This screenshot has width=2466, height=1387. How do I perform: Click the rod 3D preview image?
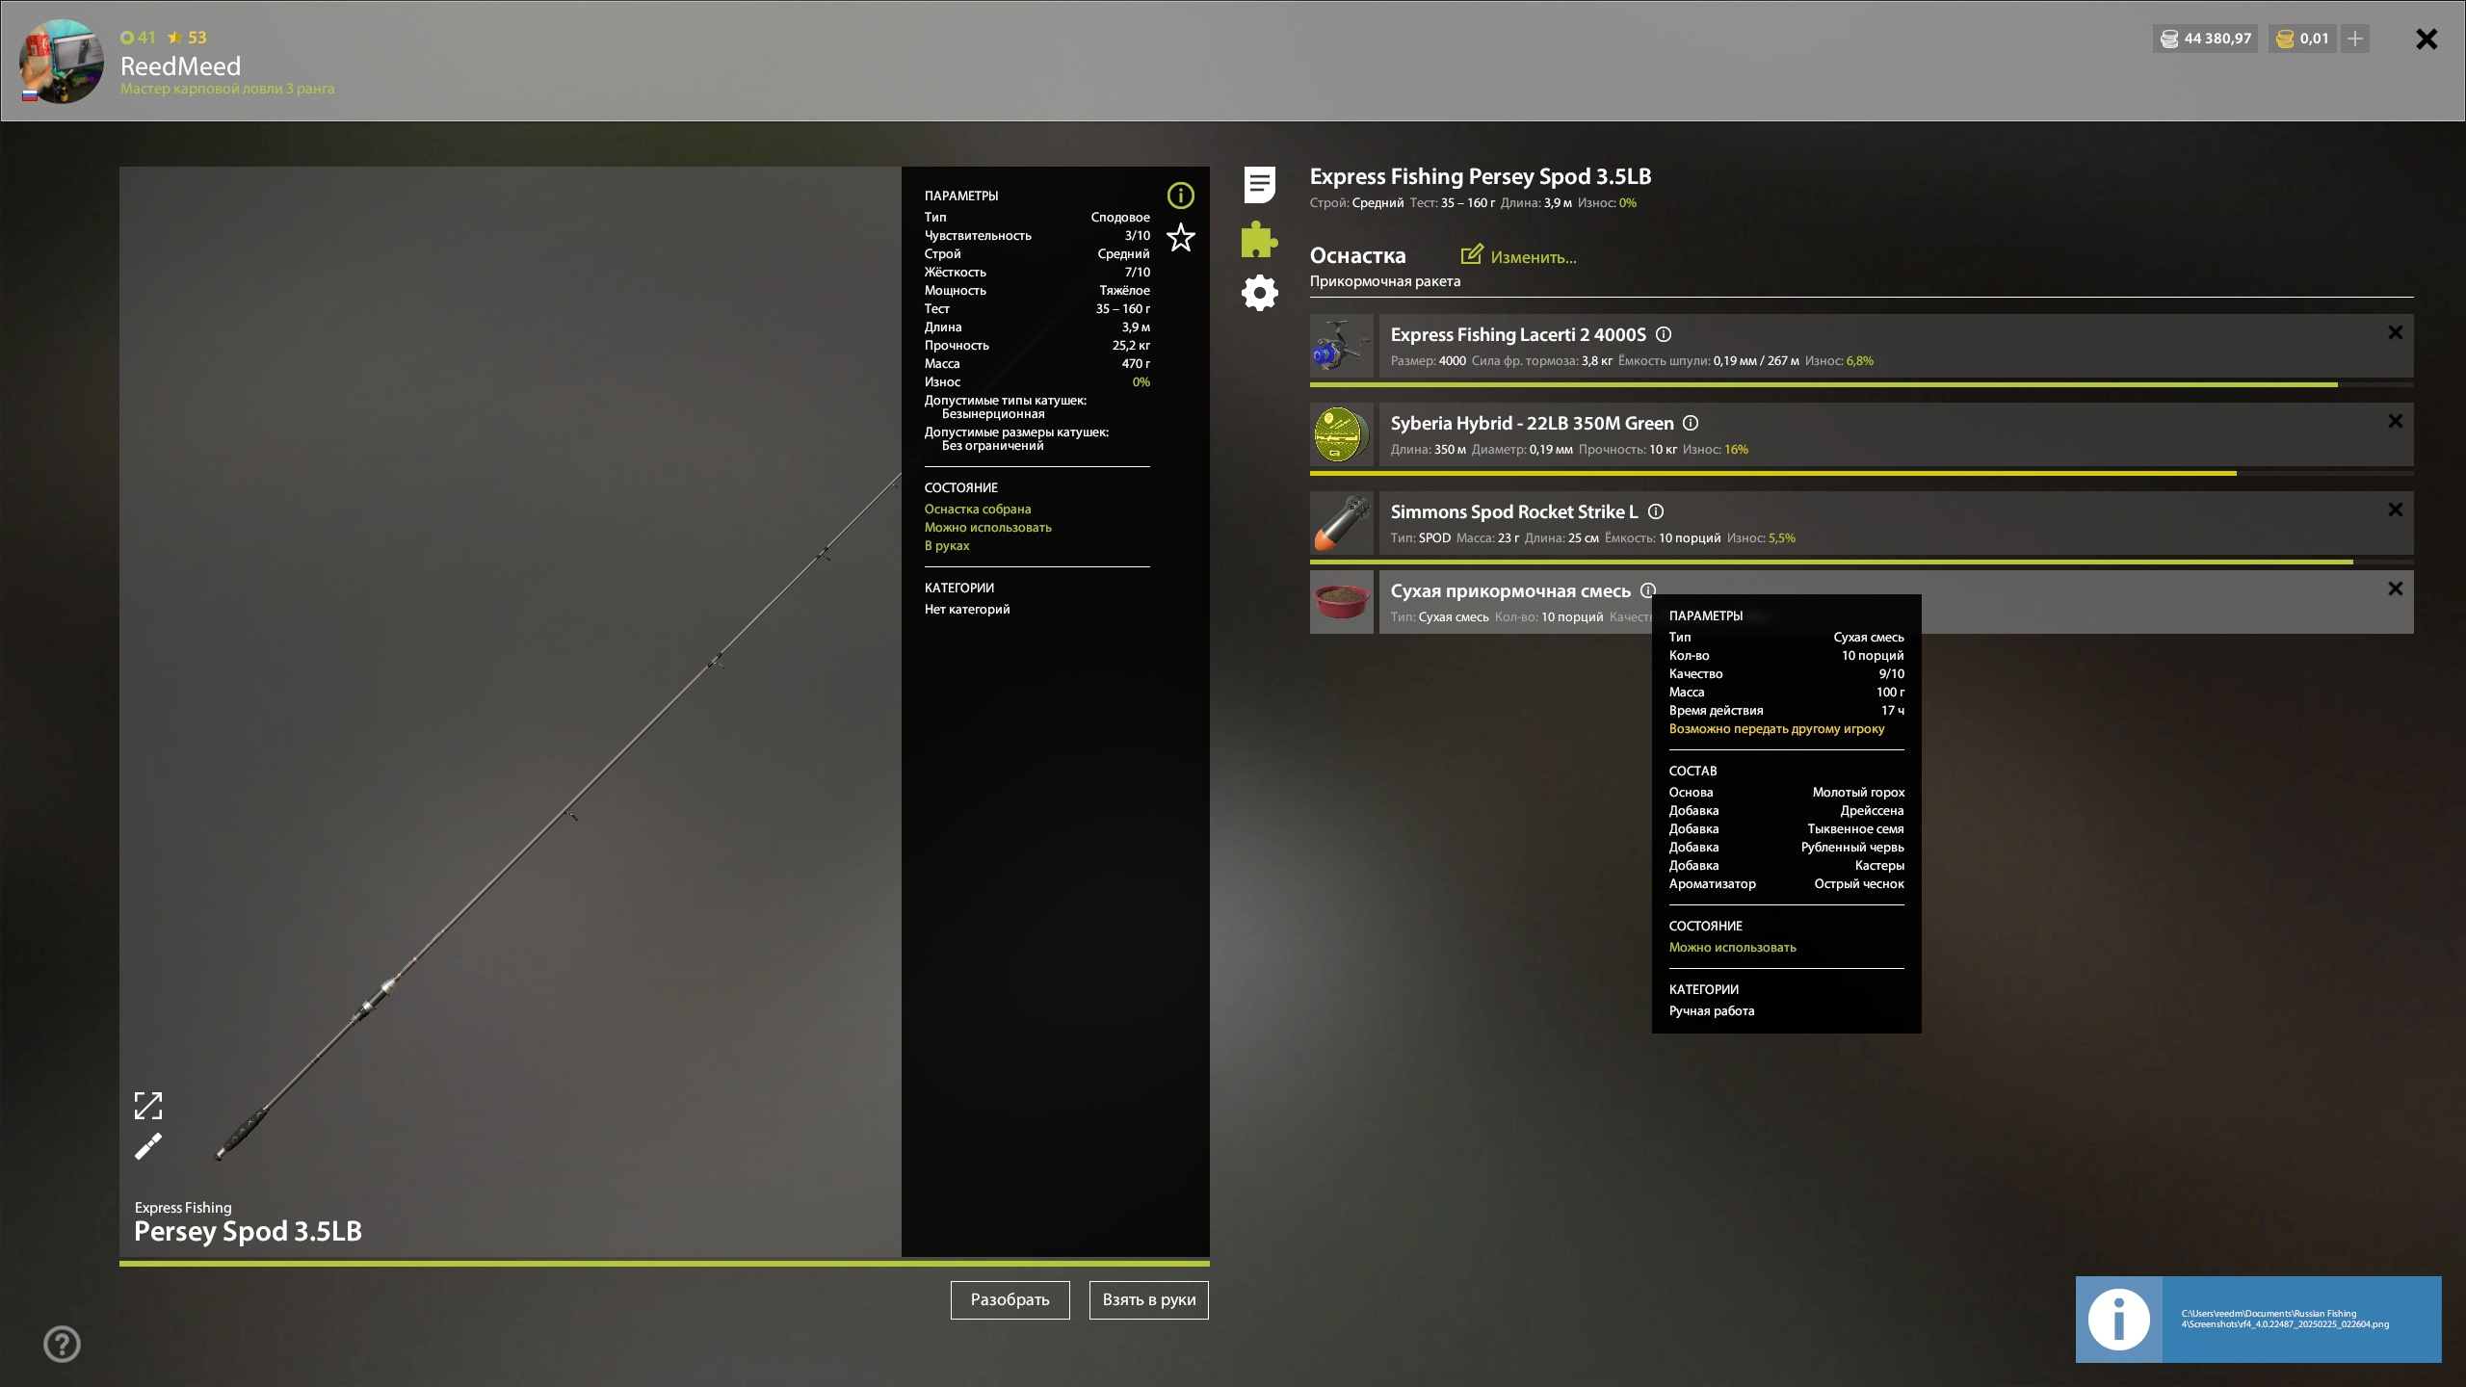click(511, 711)
